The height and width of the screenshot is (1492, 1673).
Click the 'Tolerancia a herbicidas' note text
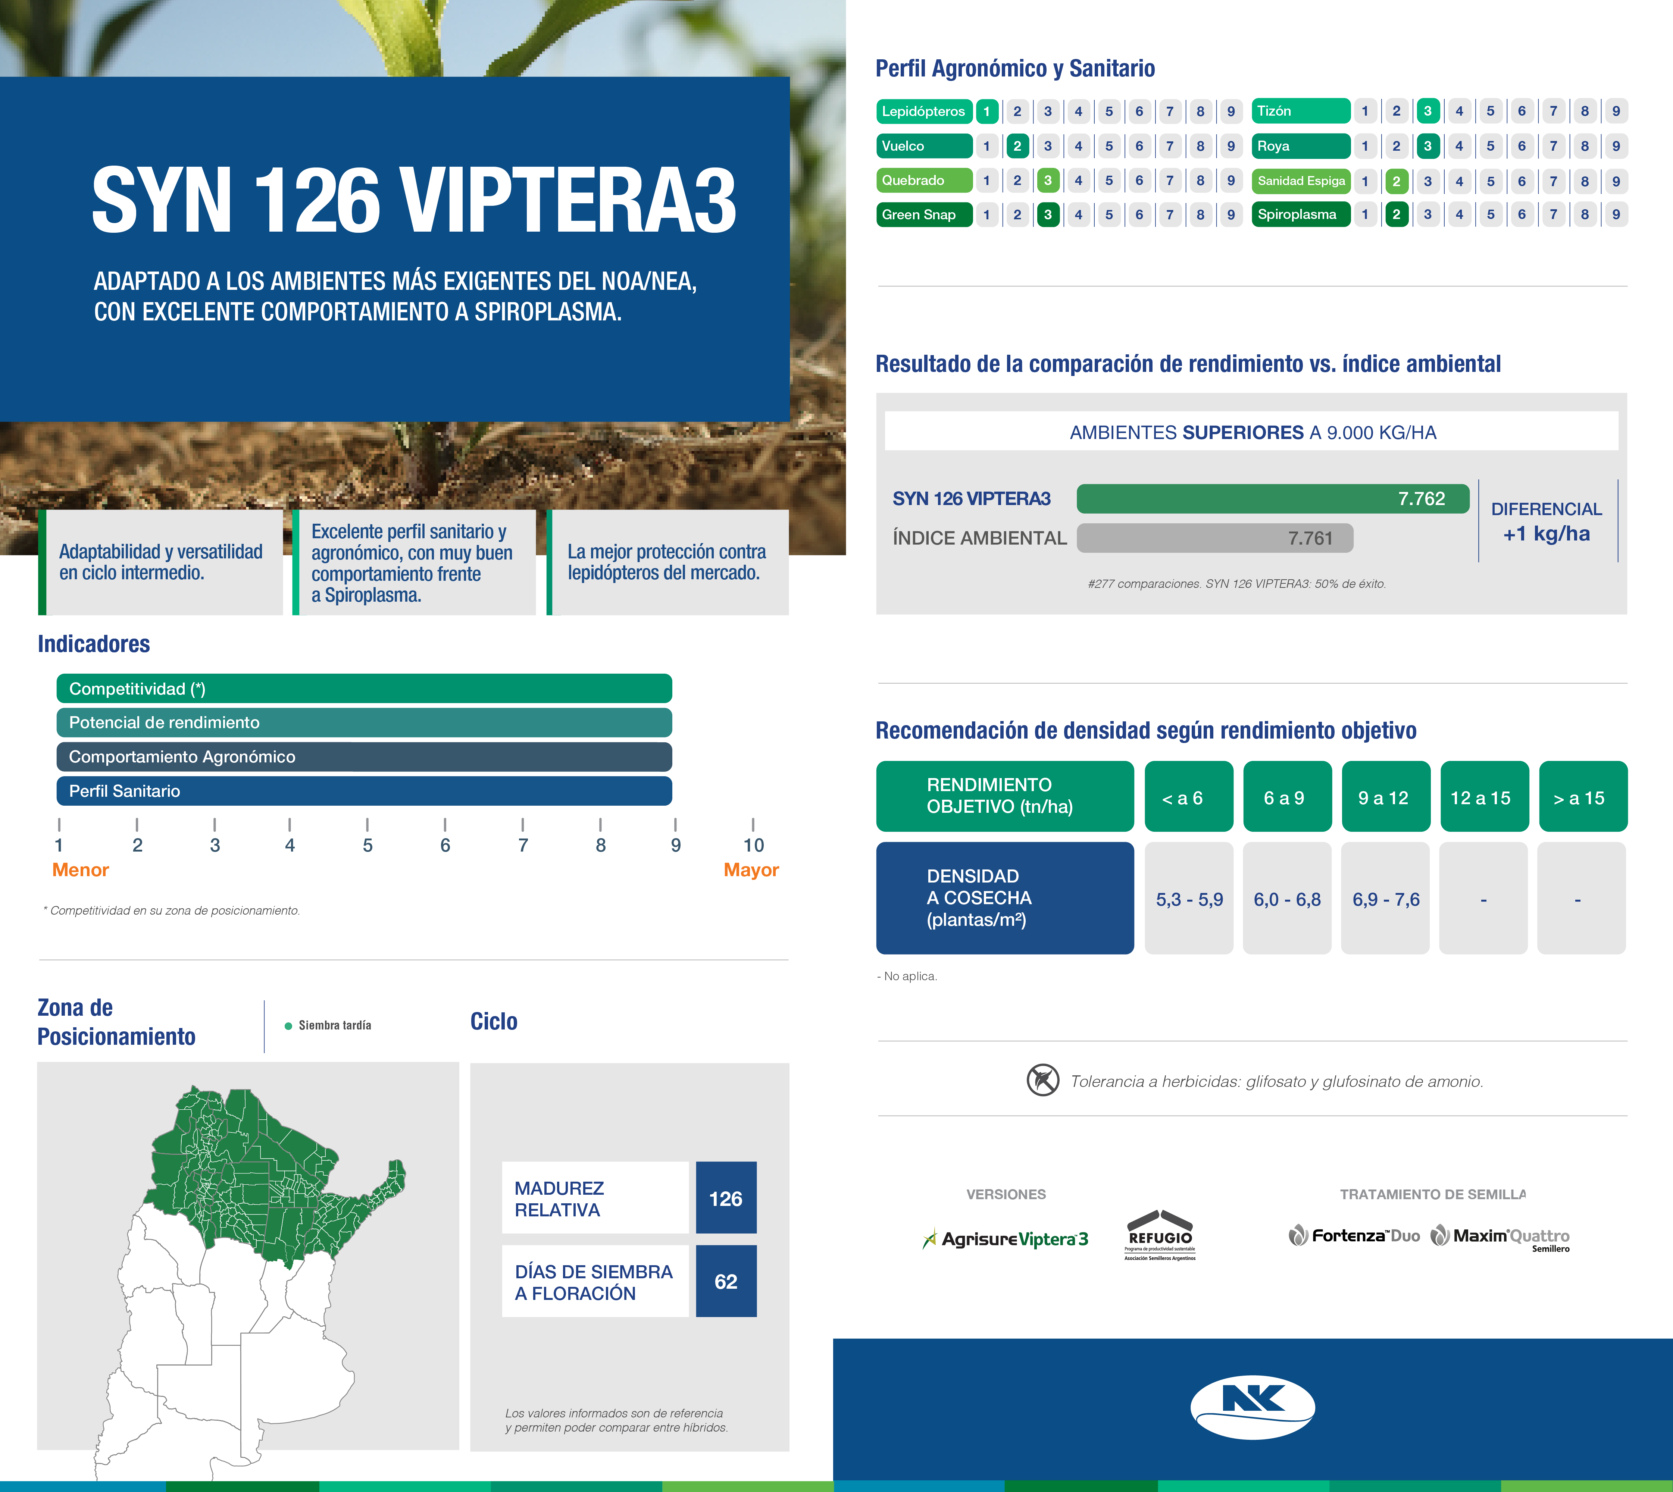point(1277,1081)
